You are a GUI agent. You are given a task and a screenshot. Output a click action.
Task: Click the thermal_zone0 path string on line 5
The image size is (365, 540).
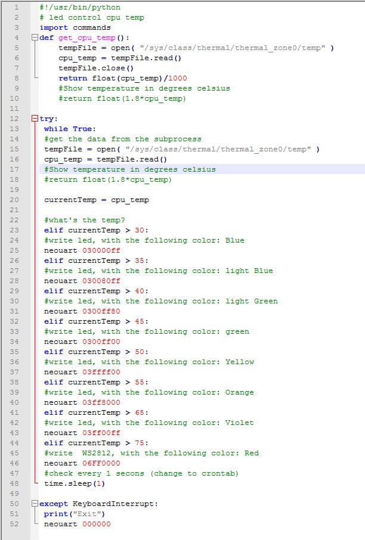coord(233,48)
